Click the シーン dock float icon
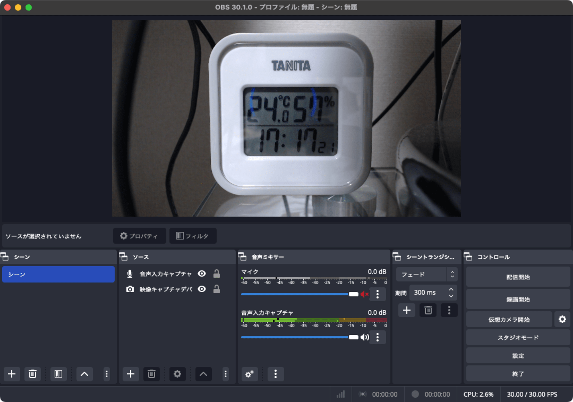Viewport: 573px width, 402px height. point(5,257)
